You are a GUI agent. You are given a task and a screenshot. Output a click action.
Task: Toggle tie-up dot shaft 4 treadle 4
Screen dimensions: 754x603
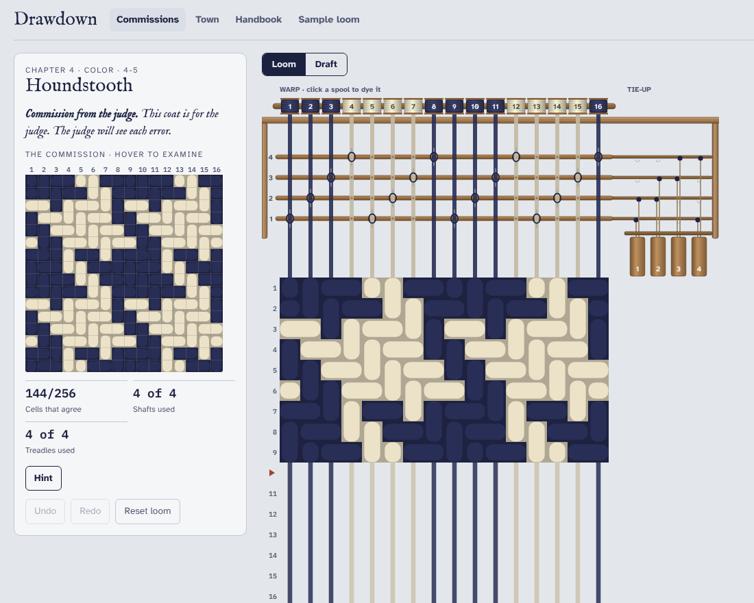[x=701, y=158]
